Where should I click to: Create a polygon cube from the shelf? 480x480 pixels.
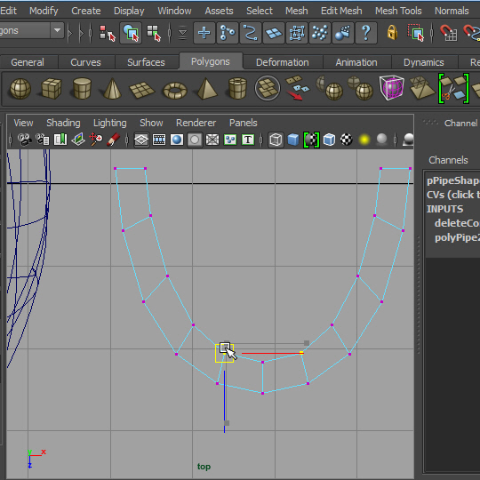pyautogui.click(x=52, y=89)
